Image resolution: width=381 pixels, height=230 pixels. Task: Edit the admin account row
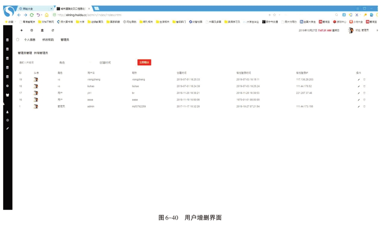click(x=359, y=107)
